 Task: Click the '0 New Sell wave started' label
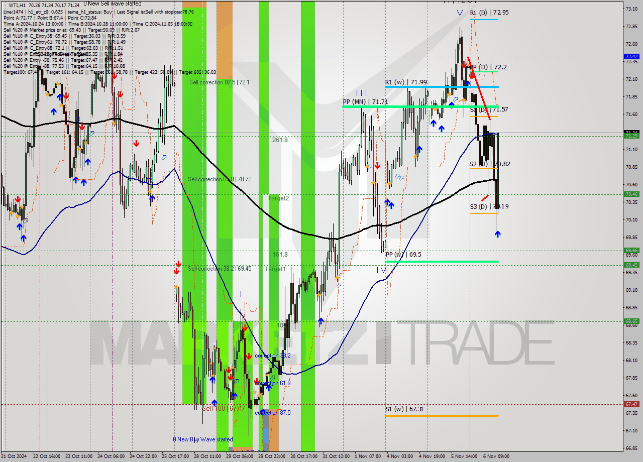click(x=113, y=4)
